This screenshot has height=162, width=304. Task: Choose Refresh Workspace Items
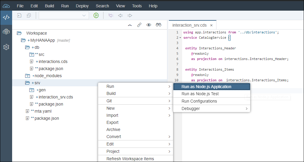[x=135, y=159]
